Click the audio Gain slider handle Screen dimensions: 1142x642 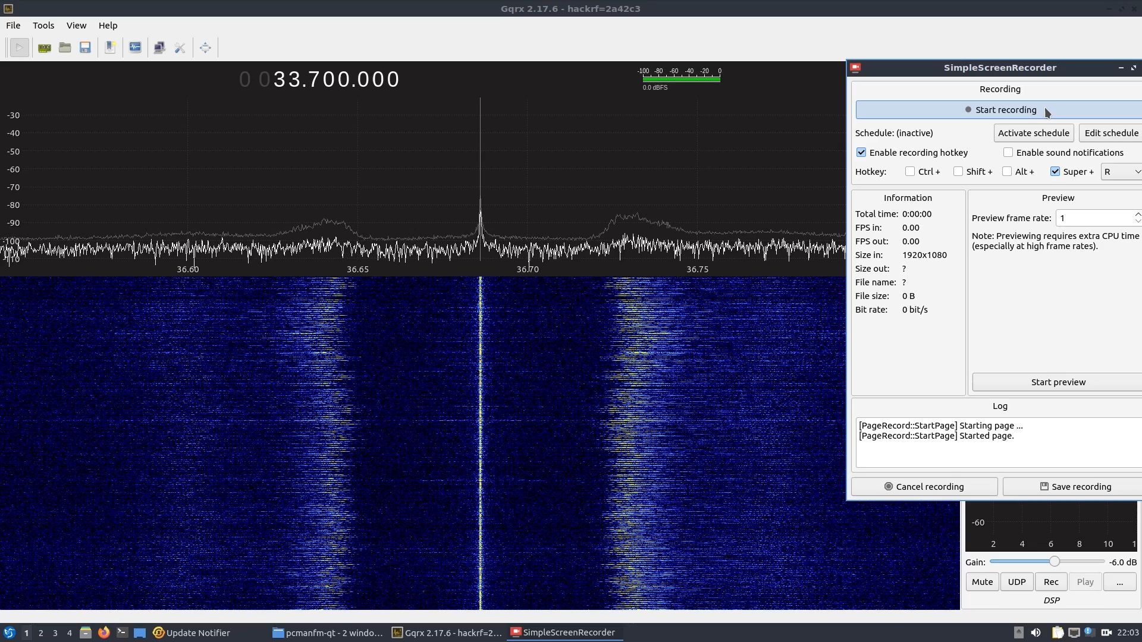(1055, 562)
